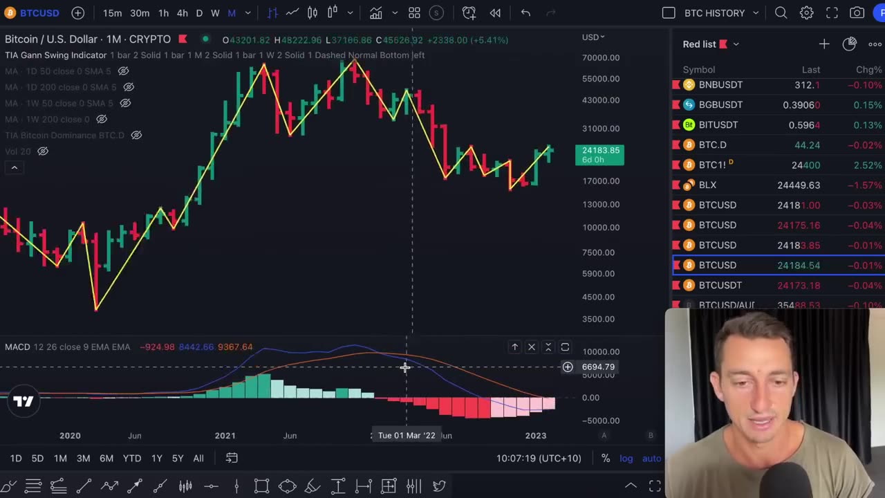Show the hidden Vol 20 indicator
Image resolution: width=885 pixels, height=498 pixels.
point(43,151)
